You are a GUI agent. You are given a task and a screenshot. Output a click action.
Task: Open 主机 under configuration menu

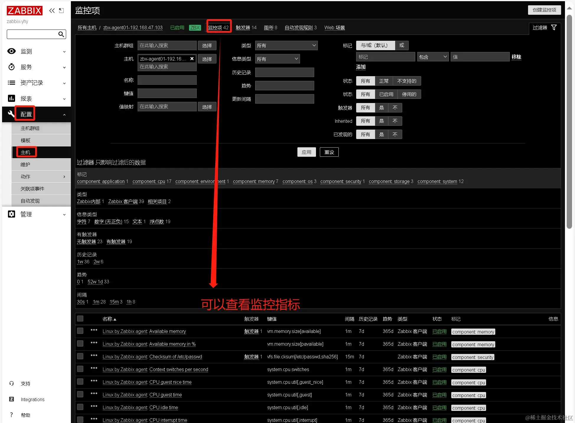(41, 152)
